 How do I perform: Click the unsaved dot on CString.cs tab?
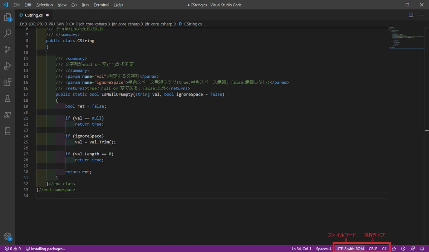[47, 15]
